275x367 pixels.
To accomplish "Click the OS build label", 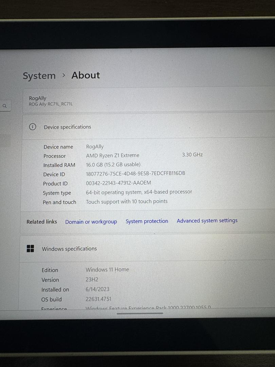I will 52,300.
